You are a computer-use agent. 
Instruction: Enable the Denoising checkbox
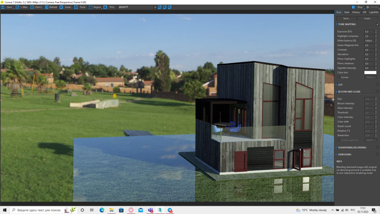click(x=378, y=155)
